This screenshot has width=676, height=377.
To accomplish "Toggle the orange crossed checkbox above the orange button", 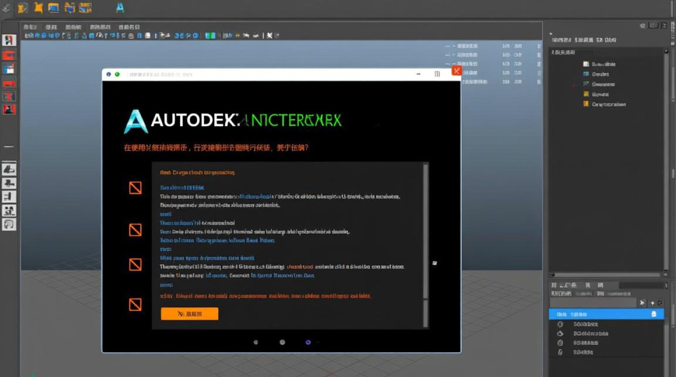I will (x=135, y=304).
